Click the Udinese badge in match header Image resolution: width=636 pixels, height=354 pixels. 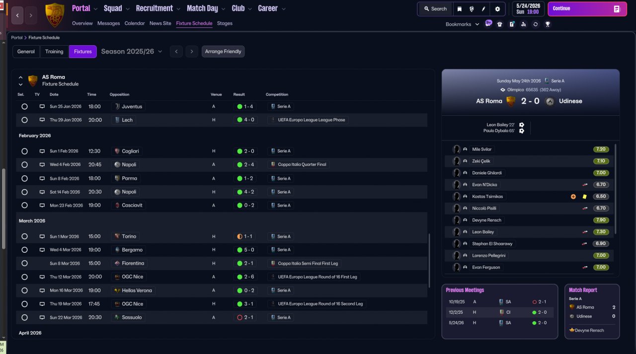click(x=550, y=101)
